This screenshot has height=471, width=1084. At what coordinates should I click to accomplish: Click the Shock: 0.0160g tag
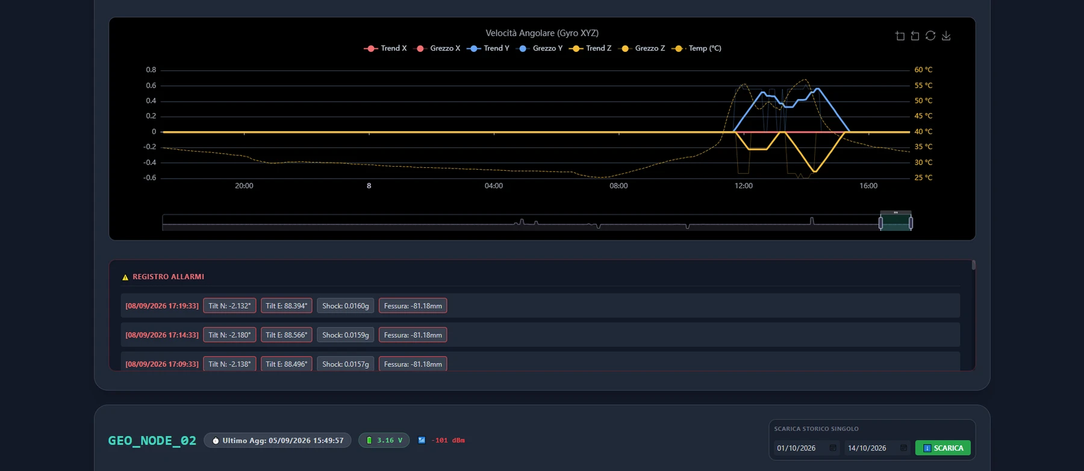click(346, 306)
